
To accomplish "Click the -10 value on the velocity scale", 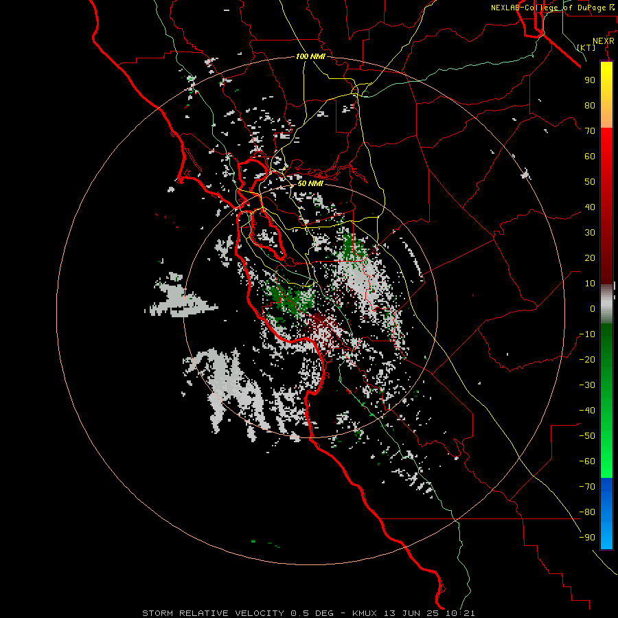I will click(587, 334).
